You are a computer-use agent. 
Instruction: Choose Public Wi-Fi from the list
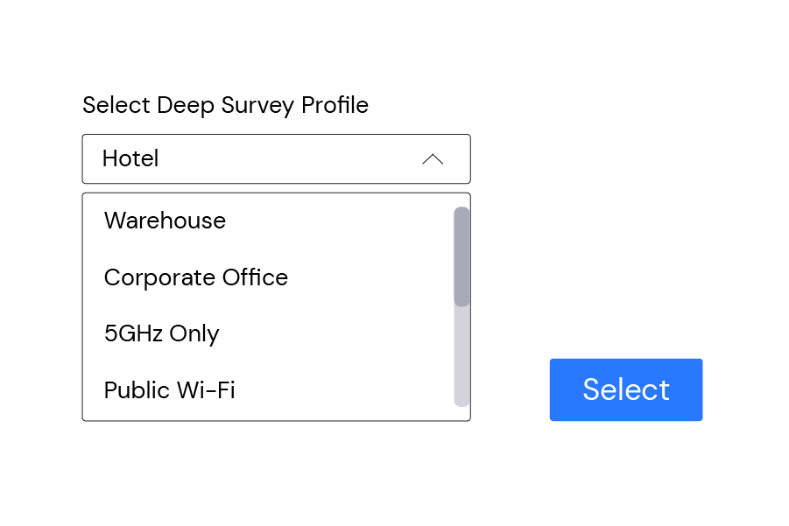(169, 389)
